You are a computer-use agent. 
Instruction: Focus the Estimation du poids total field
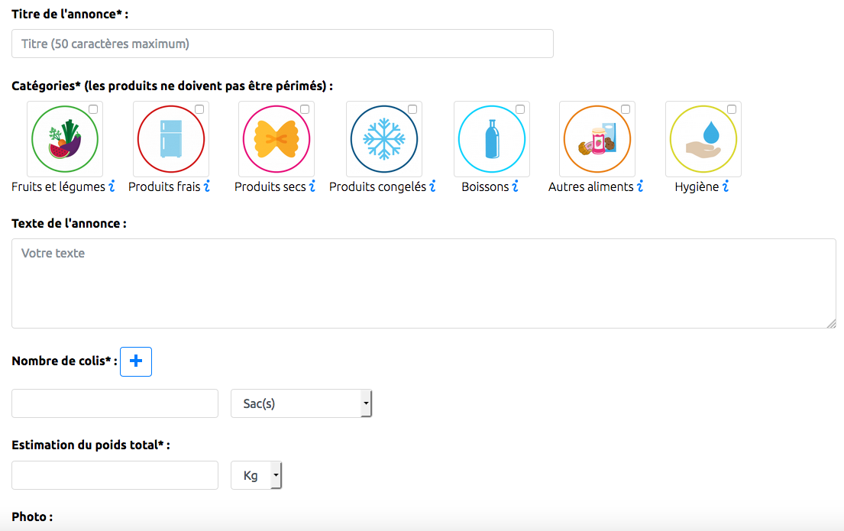coord(115,475)
